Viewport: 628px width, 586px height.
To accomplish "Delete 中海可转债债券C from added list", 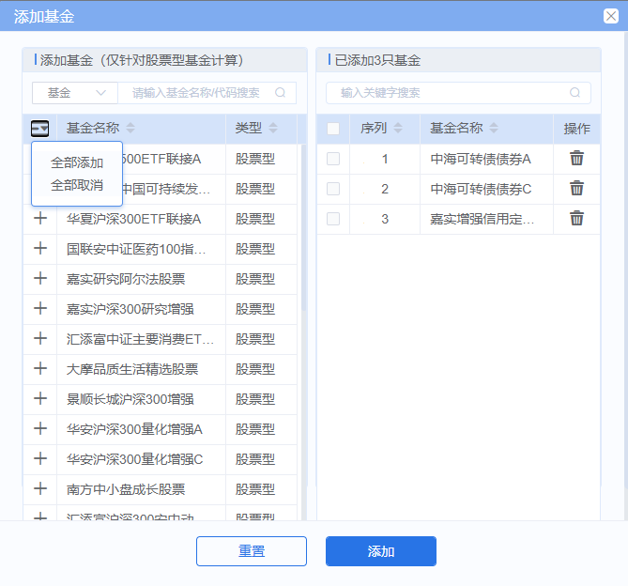I will 576,189.
